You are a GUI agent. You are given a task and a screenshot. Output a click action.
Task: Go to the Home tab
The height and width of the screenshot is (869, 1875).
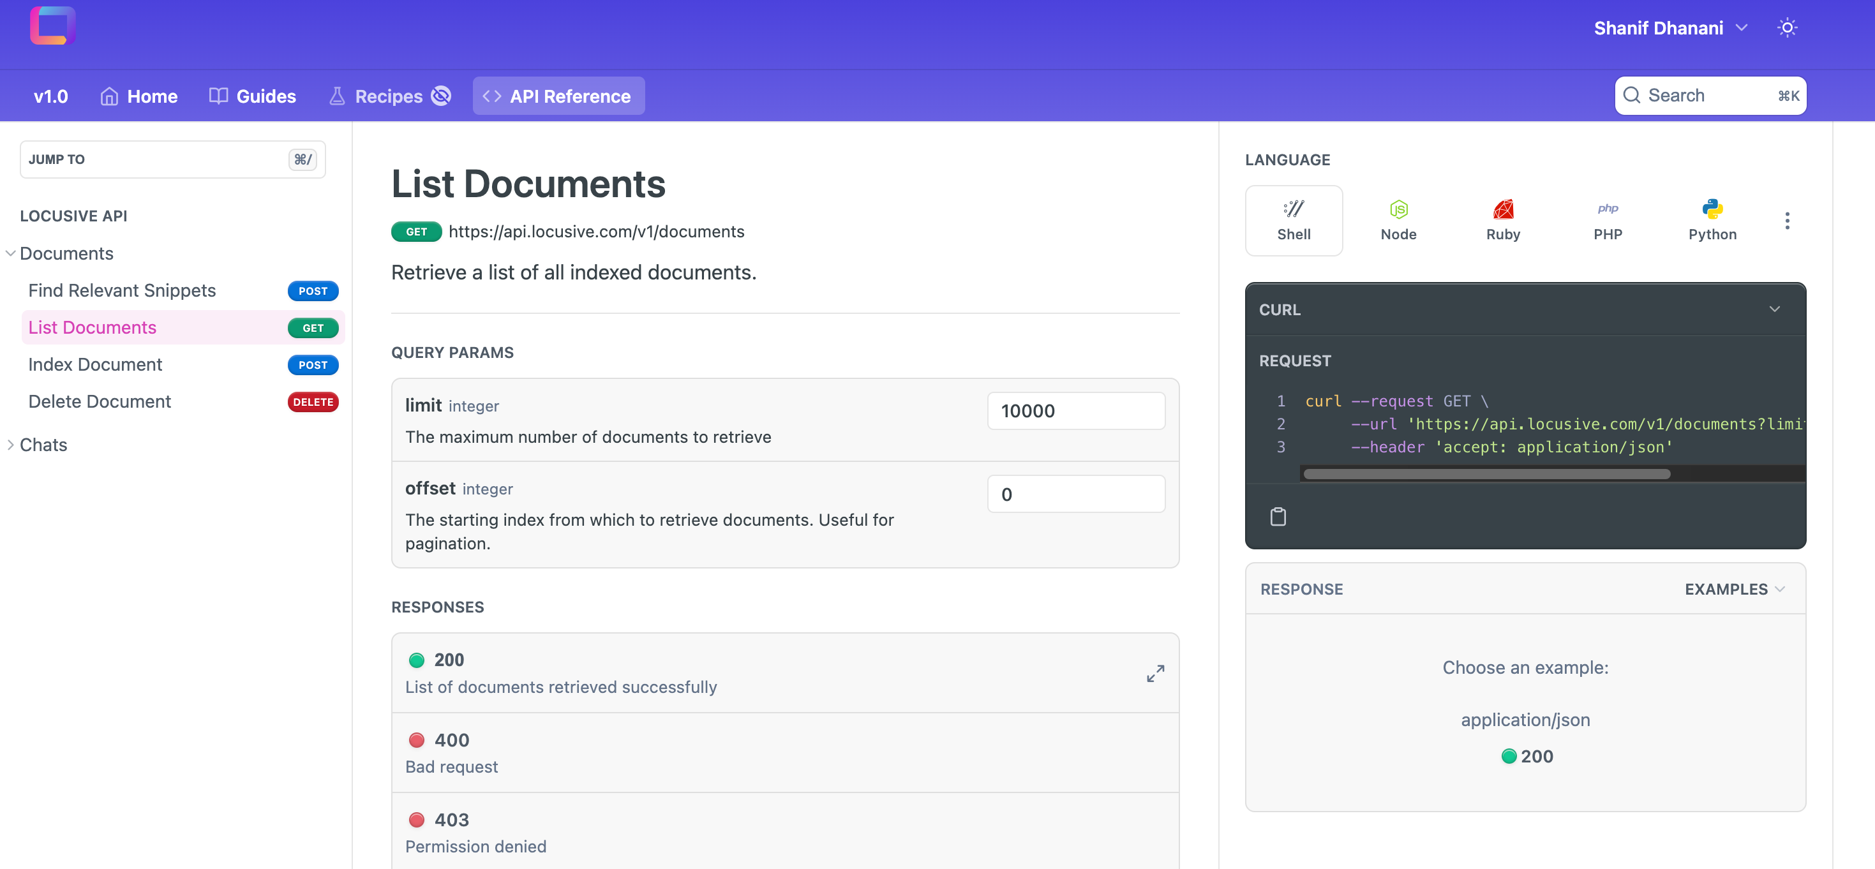(138, 96)
